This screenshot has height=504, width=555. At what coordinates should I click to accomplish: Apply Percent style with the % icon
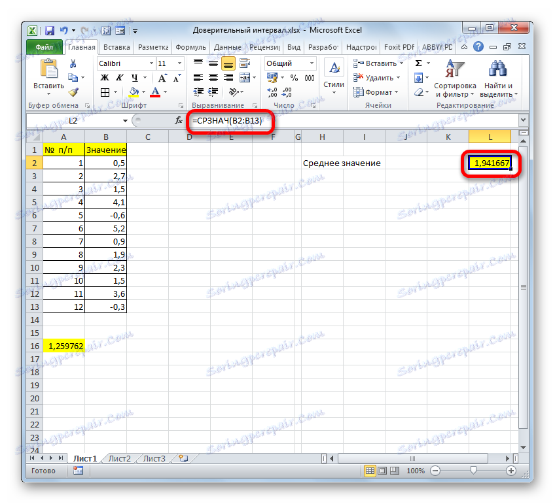coord(294,78)
